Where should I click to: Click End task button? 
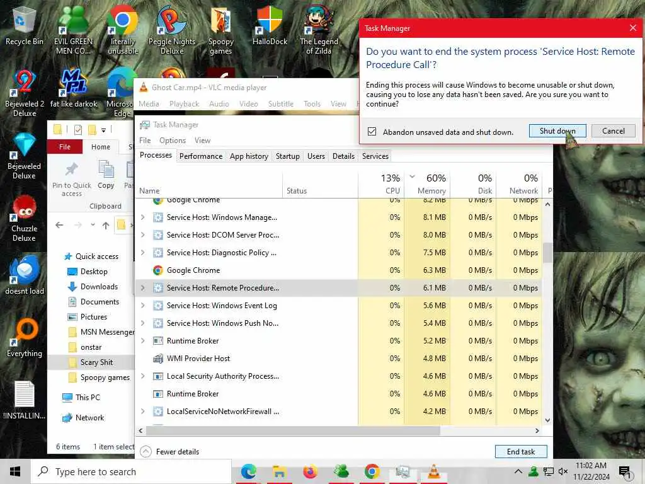pos(521,451)
